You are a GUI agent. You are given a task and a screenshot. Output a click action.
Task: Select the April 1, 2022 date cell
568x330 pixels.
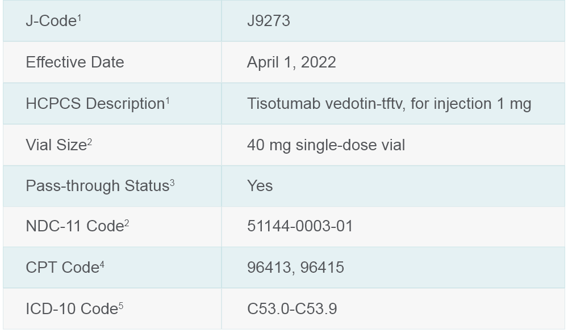click(x=291, y=62)
